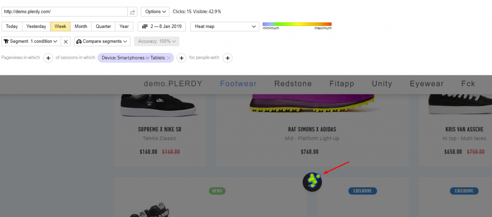
Task: Click 'Clicks: 15 Visible: 42.9 %' stats text
Action: pos(197,12)
